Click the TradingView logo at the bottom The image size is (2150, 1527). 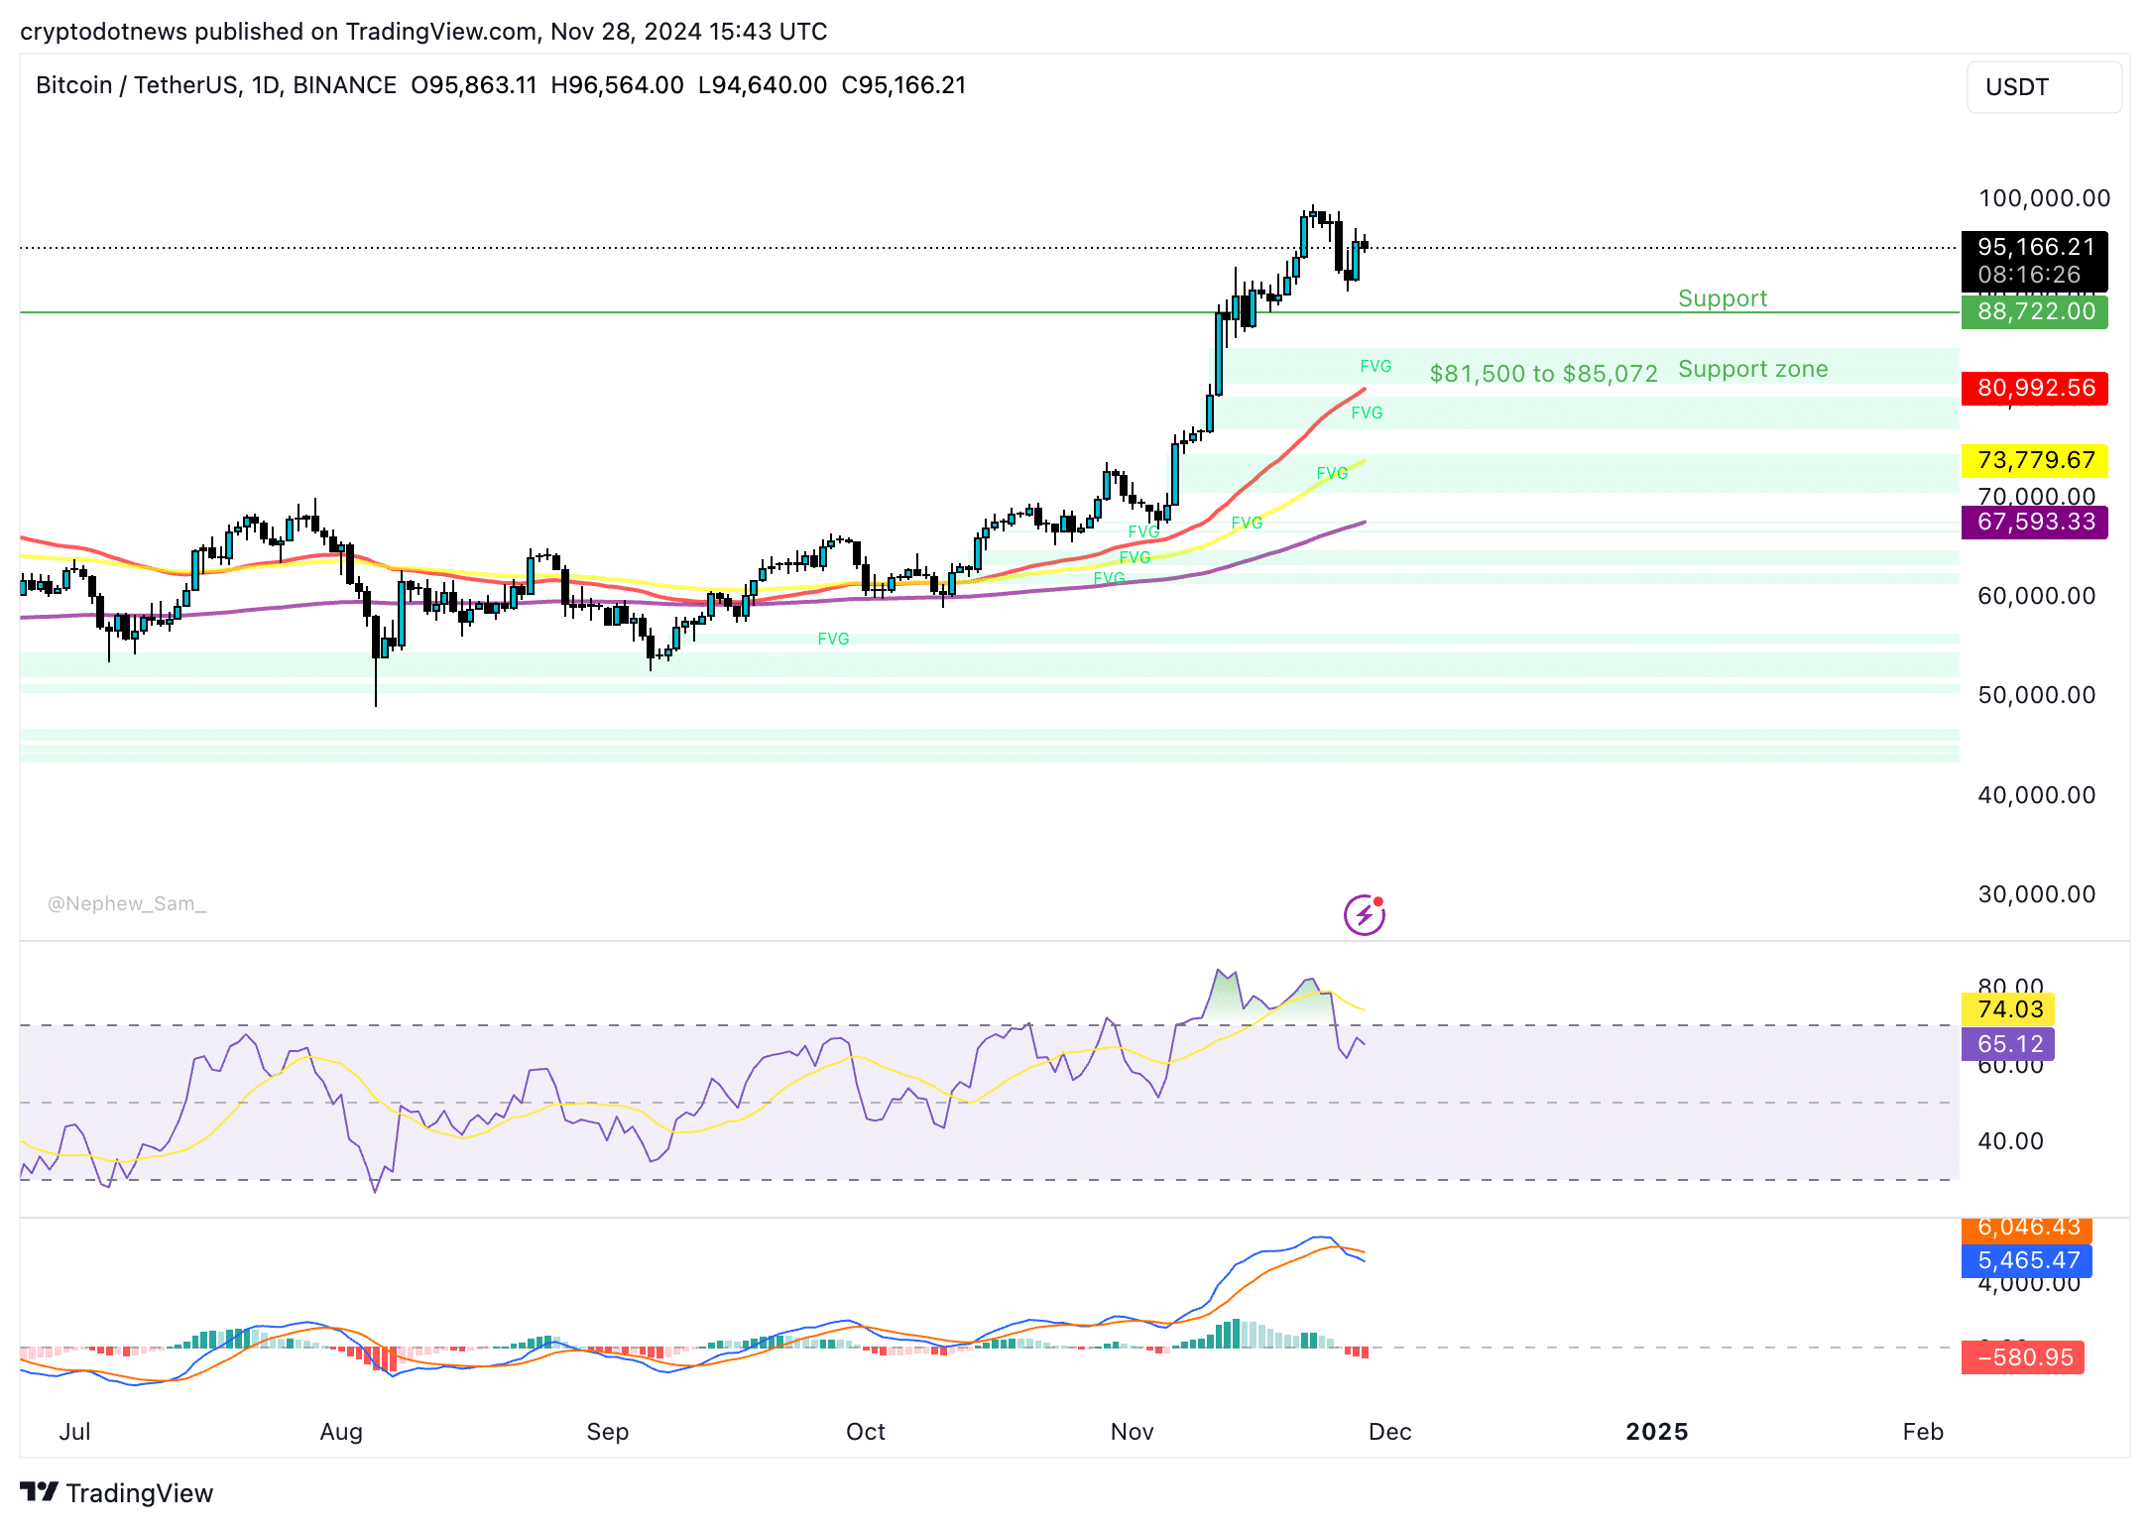pos(117,1492)
